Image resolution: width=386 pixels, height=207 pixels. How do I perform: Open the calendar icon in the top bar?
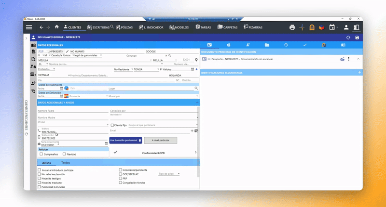coord(332,27)
